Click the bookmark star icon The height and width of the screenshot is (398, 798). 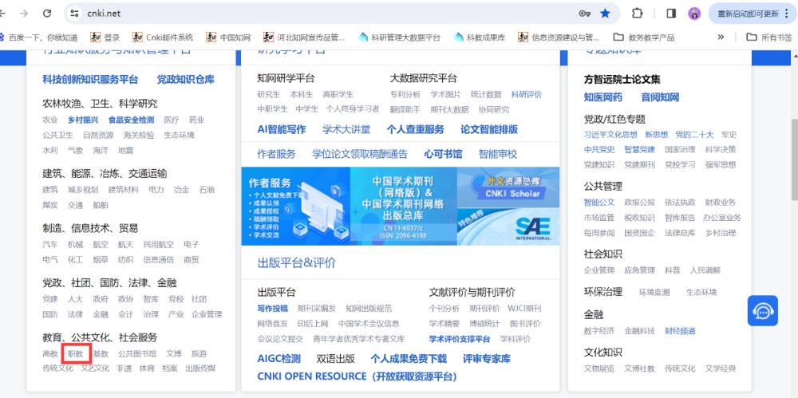(x=605, y=14)
